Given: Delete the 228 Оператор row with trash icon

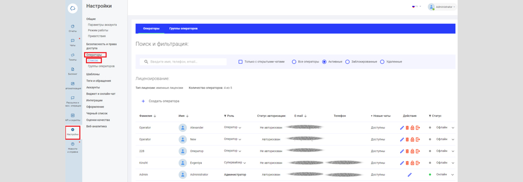Looking at the screenshot, I should point(407,151).
